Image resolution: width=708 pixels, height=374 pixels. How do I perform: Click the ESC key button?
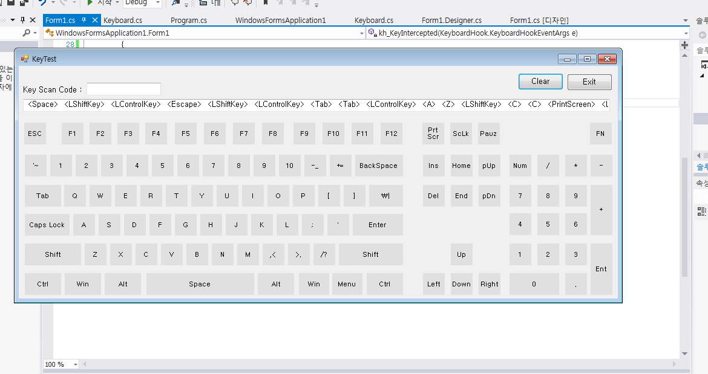pyautogui.click(x=34, y=134)
